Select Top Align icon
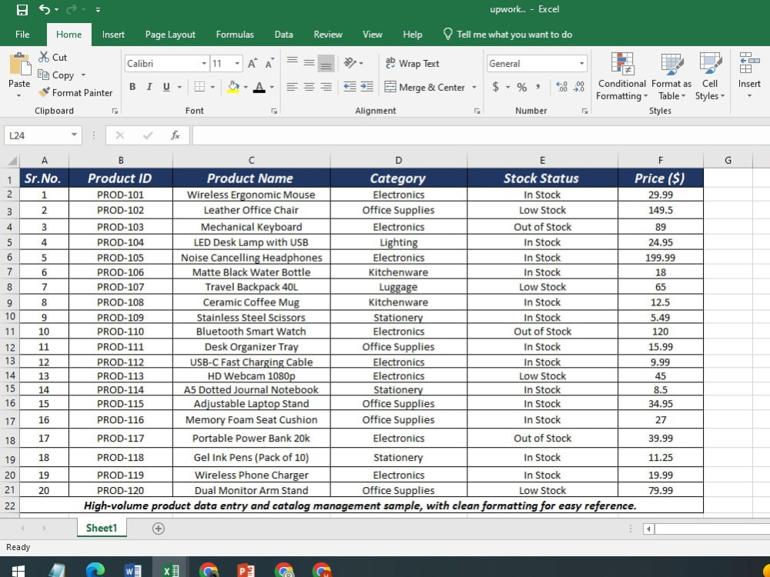The height and width of the screenshot is (577, 770). [x=292, y=61]
